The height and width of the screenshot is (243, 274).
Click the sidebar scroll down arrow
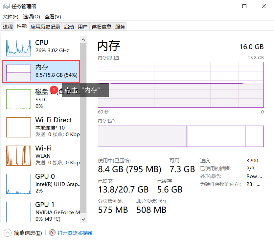(83, 219)
